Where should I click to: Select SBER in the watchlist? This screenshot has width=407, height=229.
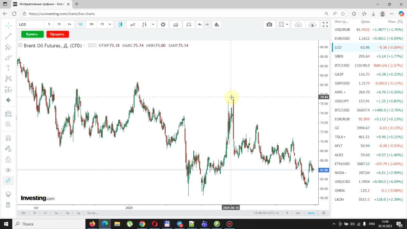tap(369, 56)
